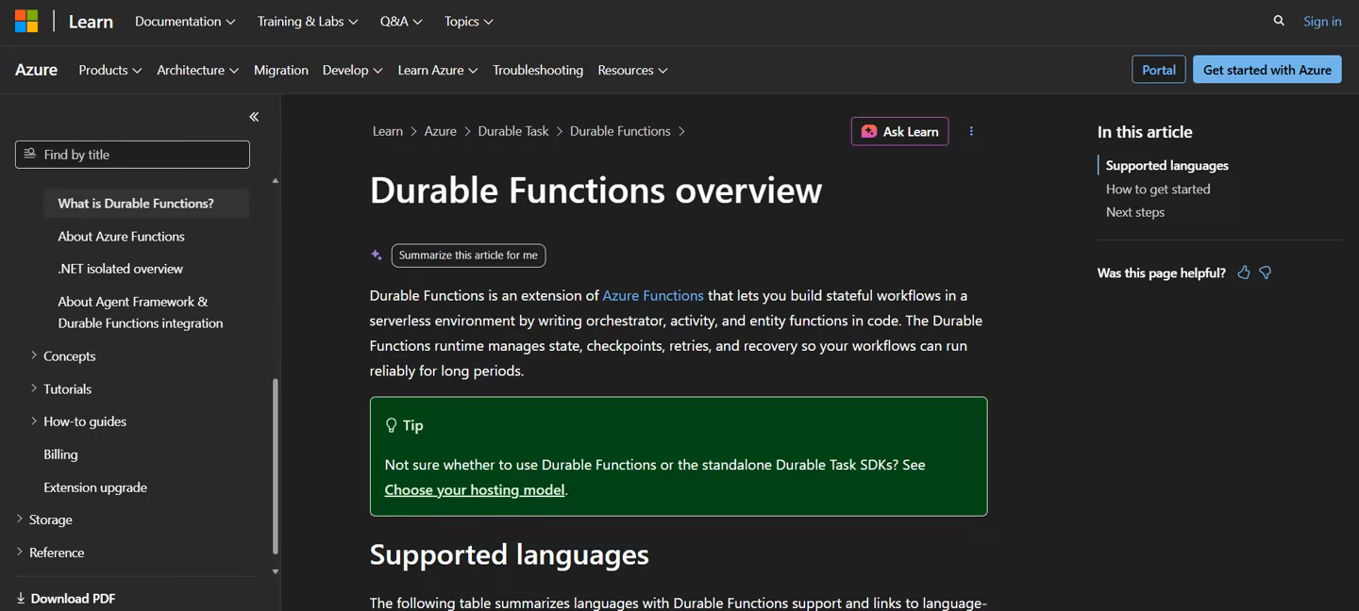Collapse the table of contents panel
1359x611 pixels.
click(x=254, y=117)
